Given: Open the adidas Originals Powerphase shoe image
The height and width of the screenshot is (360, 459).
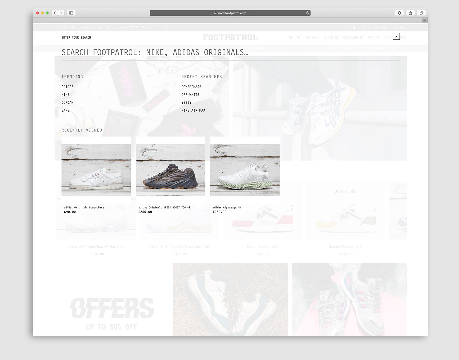Looking at the screenshot, I should [x=96, y=170].
